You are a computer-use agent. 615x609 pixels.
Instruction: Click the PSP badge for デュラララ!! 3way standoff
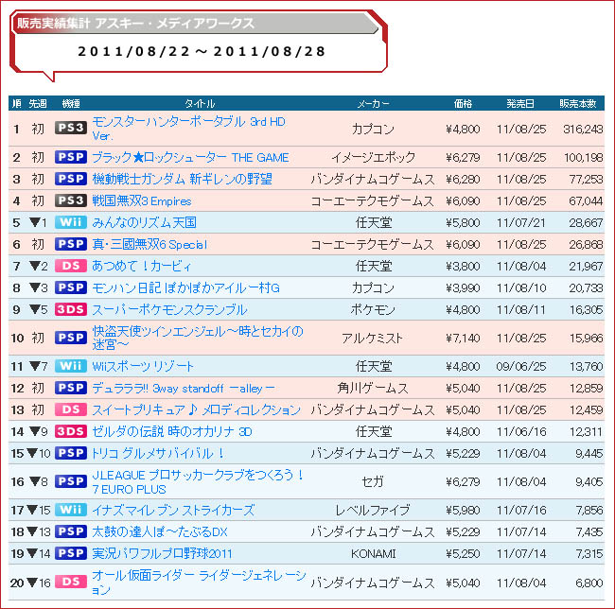[x=71, y=388]
